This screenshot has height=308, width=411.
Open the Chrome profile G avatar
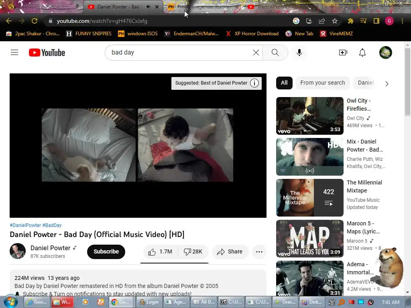(x=389, y=21)
